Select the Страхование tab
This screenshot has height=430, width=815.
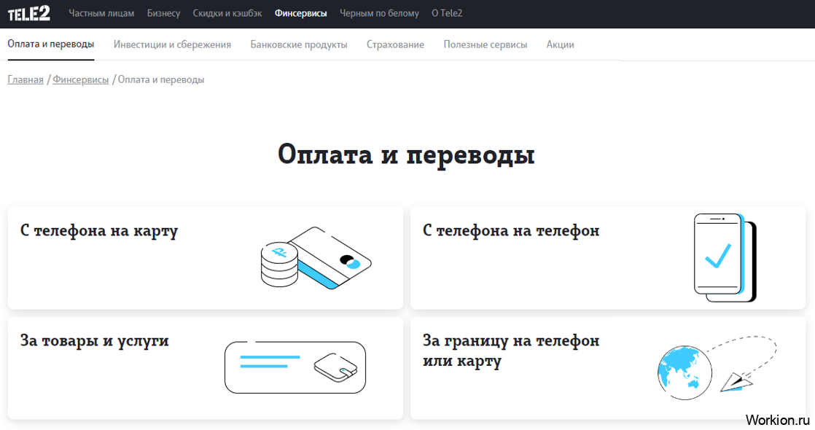coord(395,44)
